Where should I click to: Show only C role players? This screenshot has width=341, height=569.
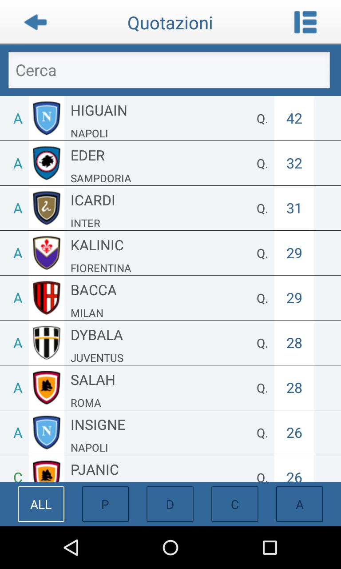pyautogui.click(x=235, y=504)
